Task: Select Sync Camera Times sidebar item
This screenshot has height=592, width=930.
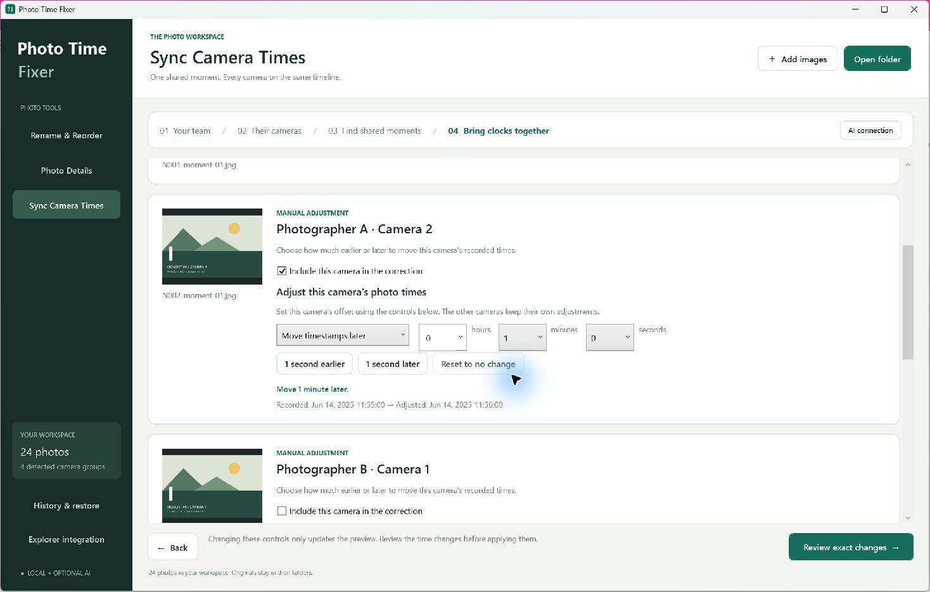Action: tap(67, 205)
